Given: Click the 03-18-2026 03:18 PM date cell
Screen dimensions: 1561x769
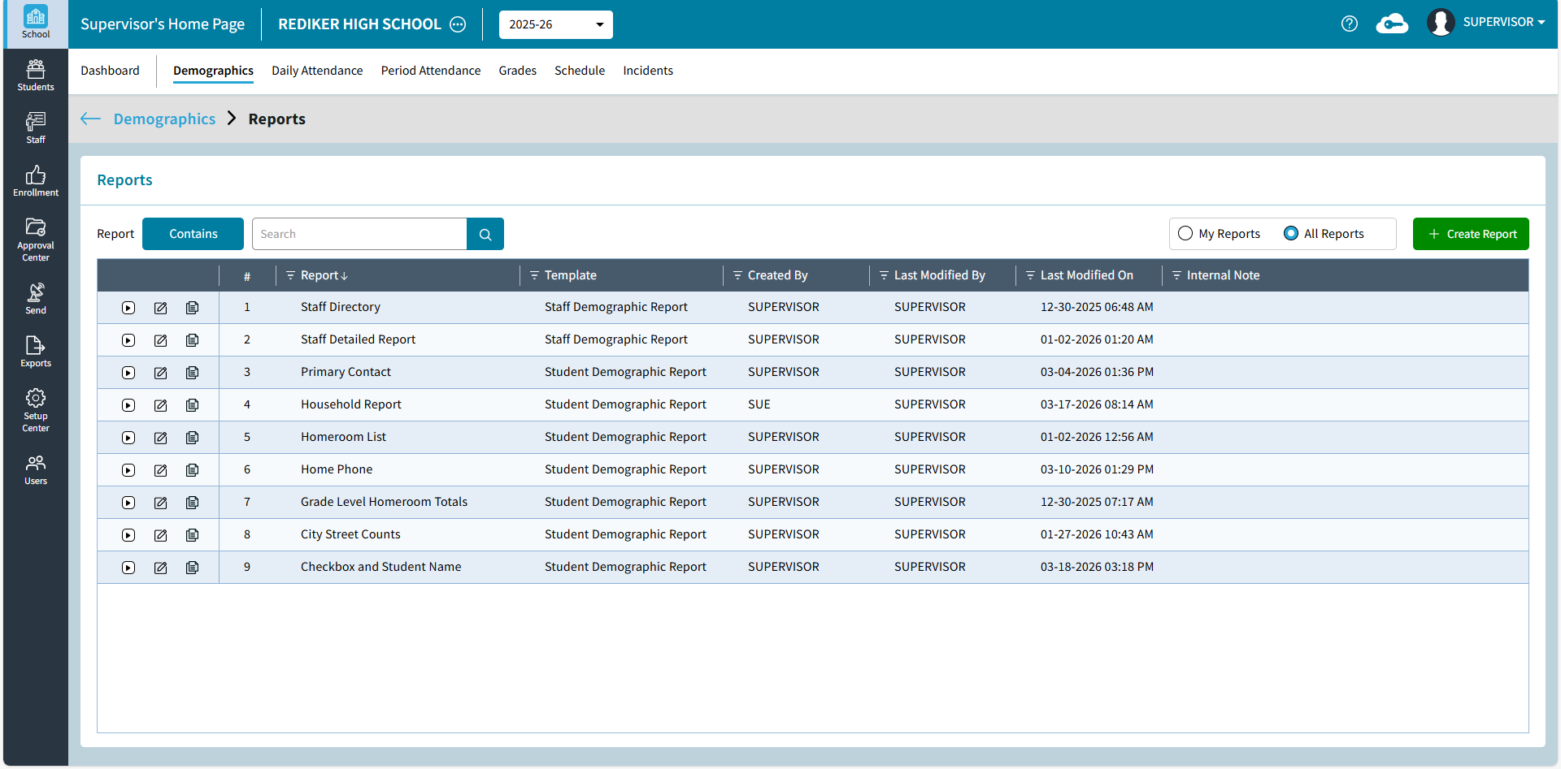Looking at the screenshot, I should 1097,567.
